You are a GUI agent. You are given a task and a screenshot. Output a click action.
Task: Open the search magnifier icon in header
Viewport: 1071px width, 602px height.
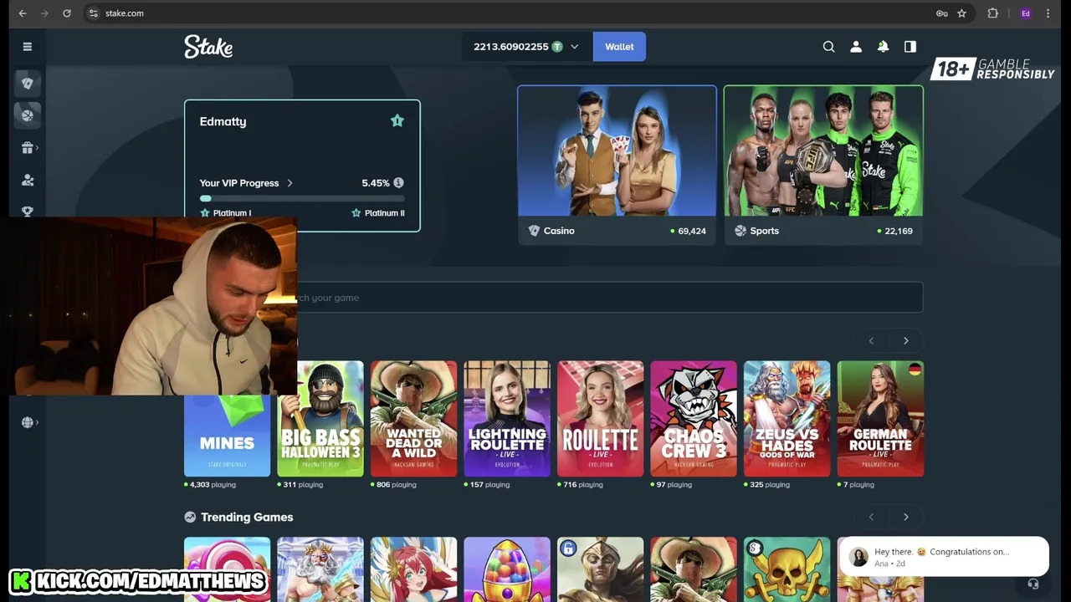[x=828, y=47]
